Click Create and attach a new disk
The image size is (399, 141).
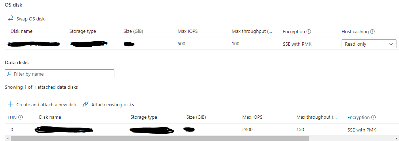[46, 104]
